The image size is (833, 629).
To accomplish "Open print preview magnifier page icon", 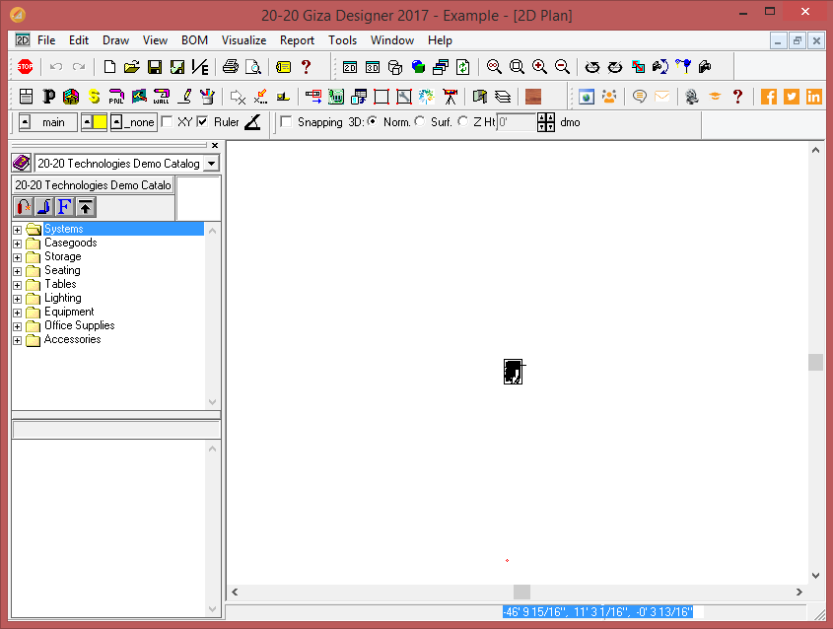I will [253, 67].
